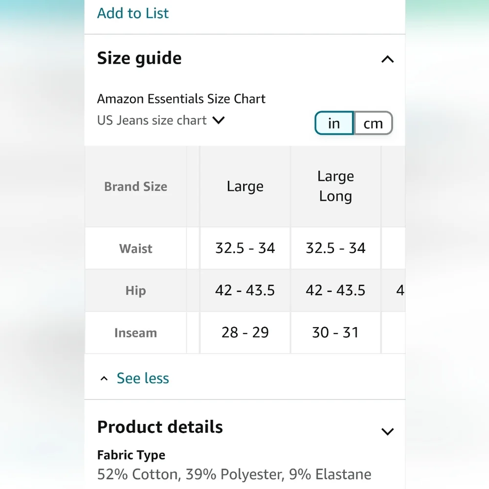Select the Large column header
The width and height of the screenshot is (489, 489).
pos(245,186)
